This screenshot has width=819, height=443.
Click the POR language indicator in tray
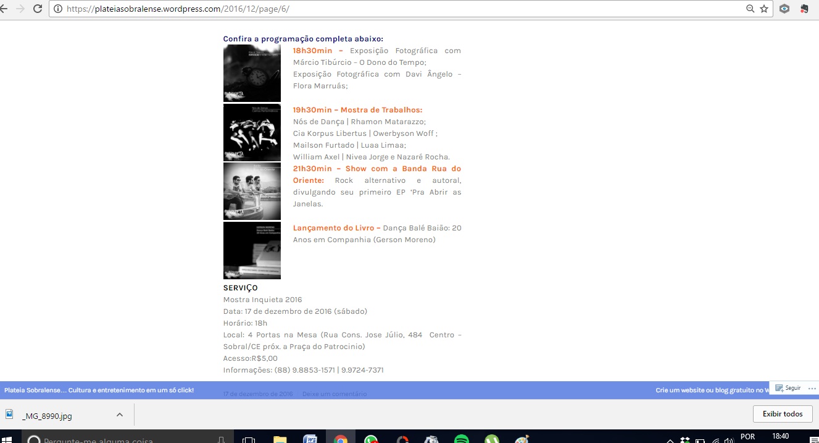747,437
